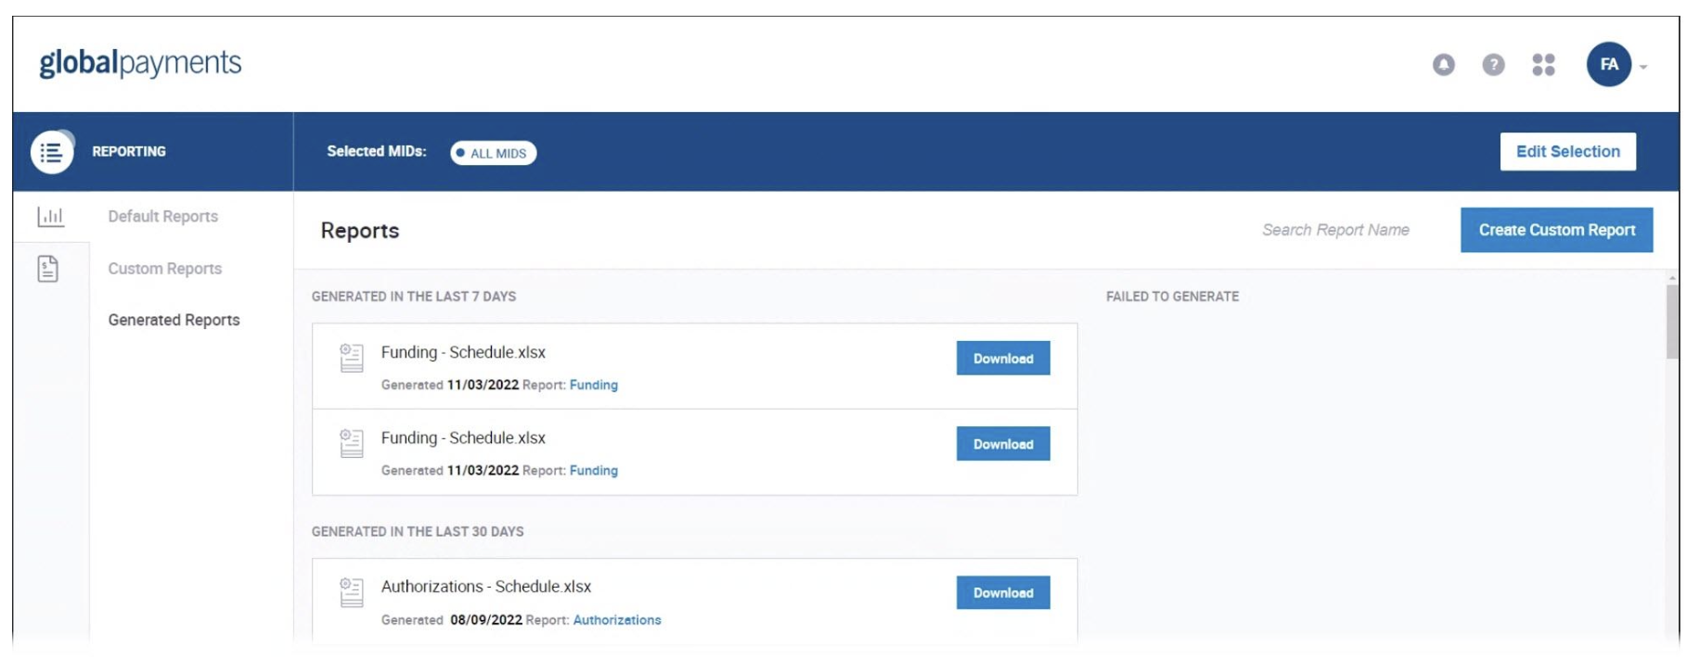Select Generated Reports in the sidebar
The image size is (1700, 658).
tap(174, 320)
